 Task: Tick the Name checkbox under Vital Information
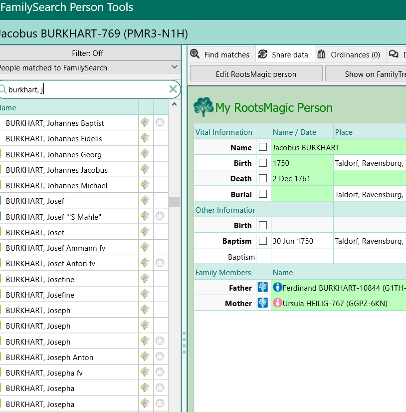(263, 147)
